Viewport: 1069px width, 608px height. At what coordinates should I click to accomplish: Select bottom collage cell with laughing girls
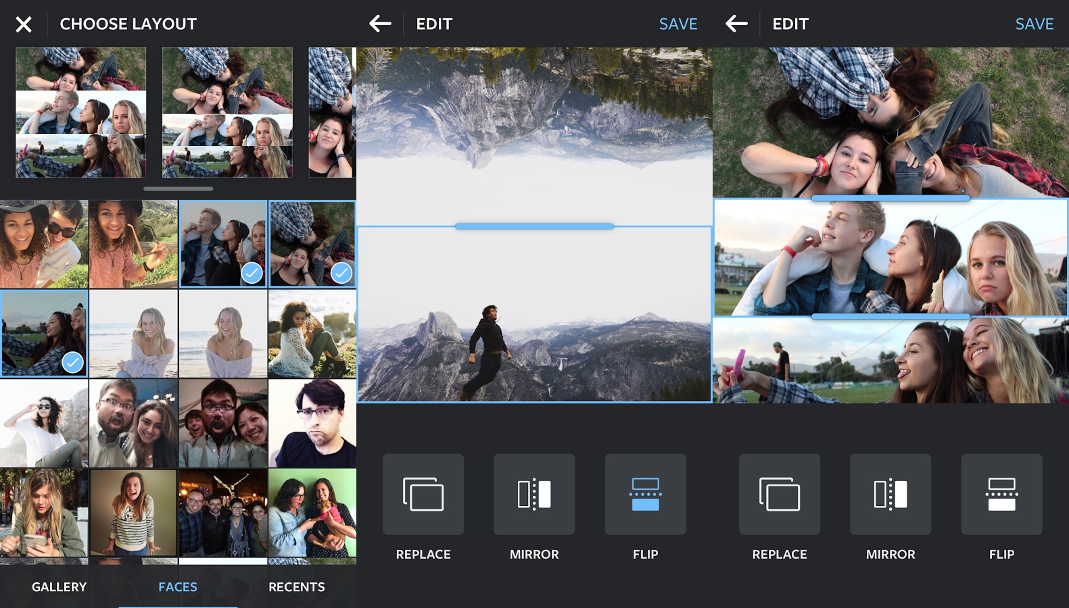890,361
